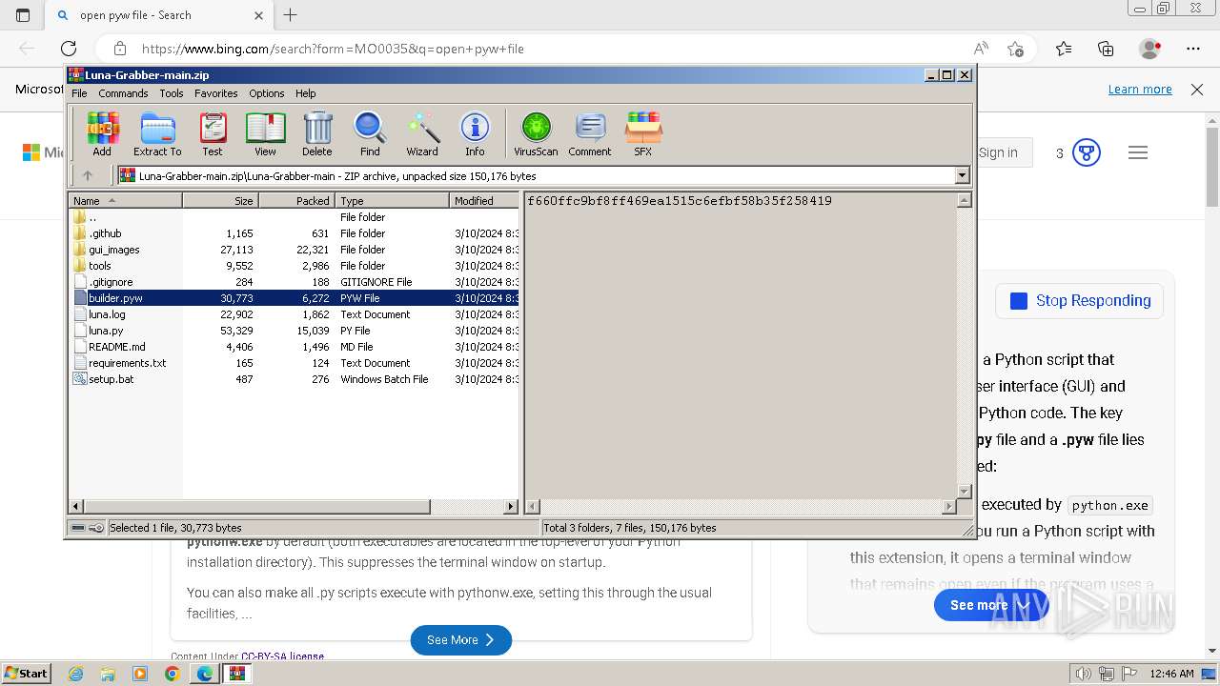Click the browser refresh icon
Image resolution: width=1220 pixels, height=686 pixels.
click(x=69, y=49)
